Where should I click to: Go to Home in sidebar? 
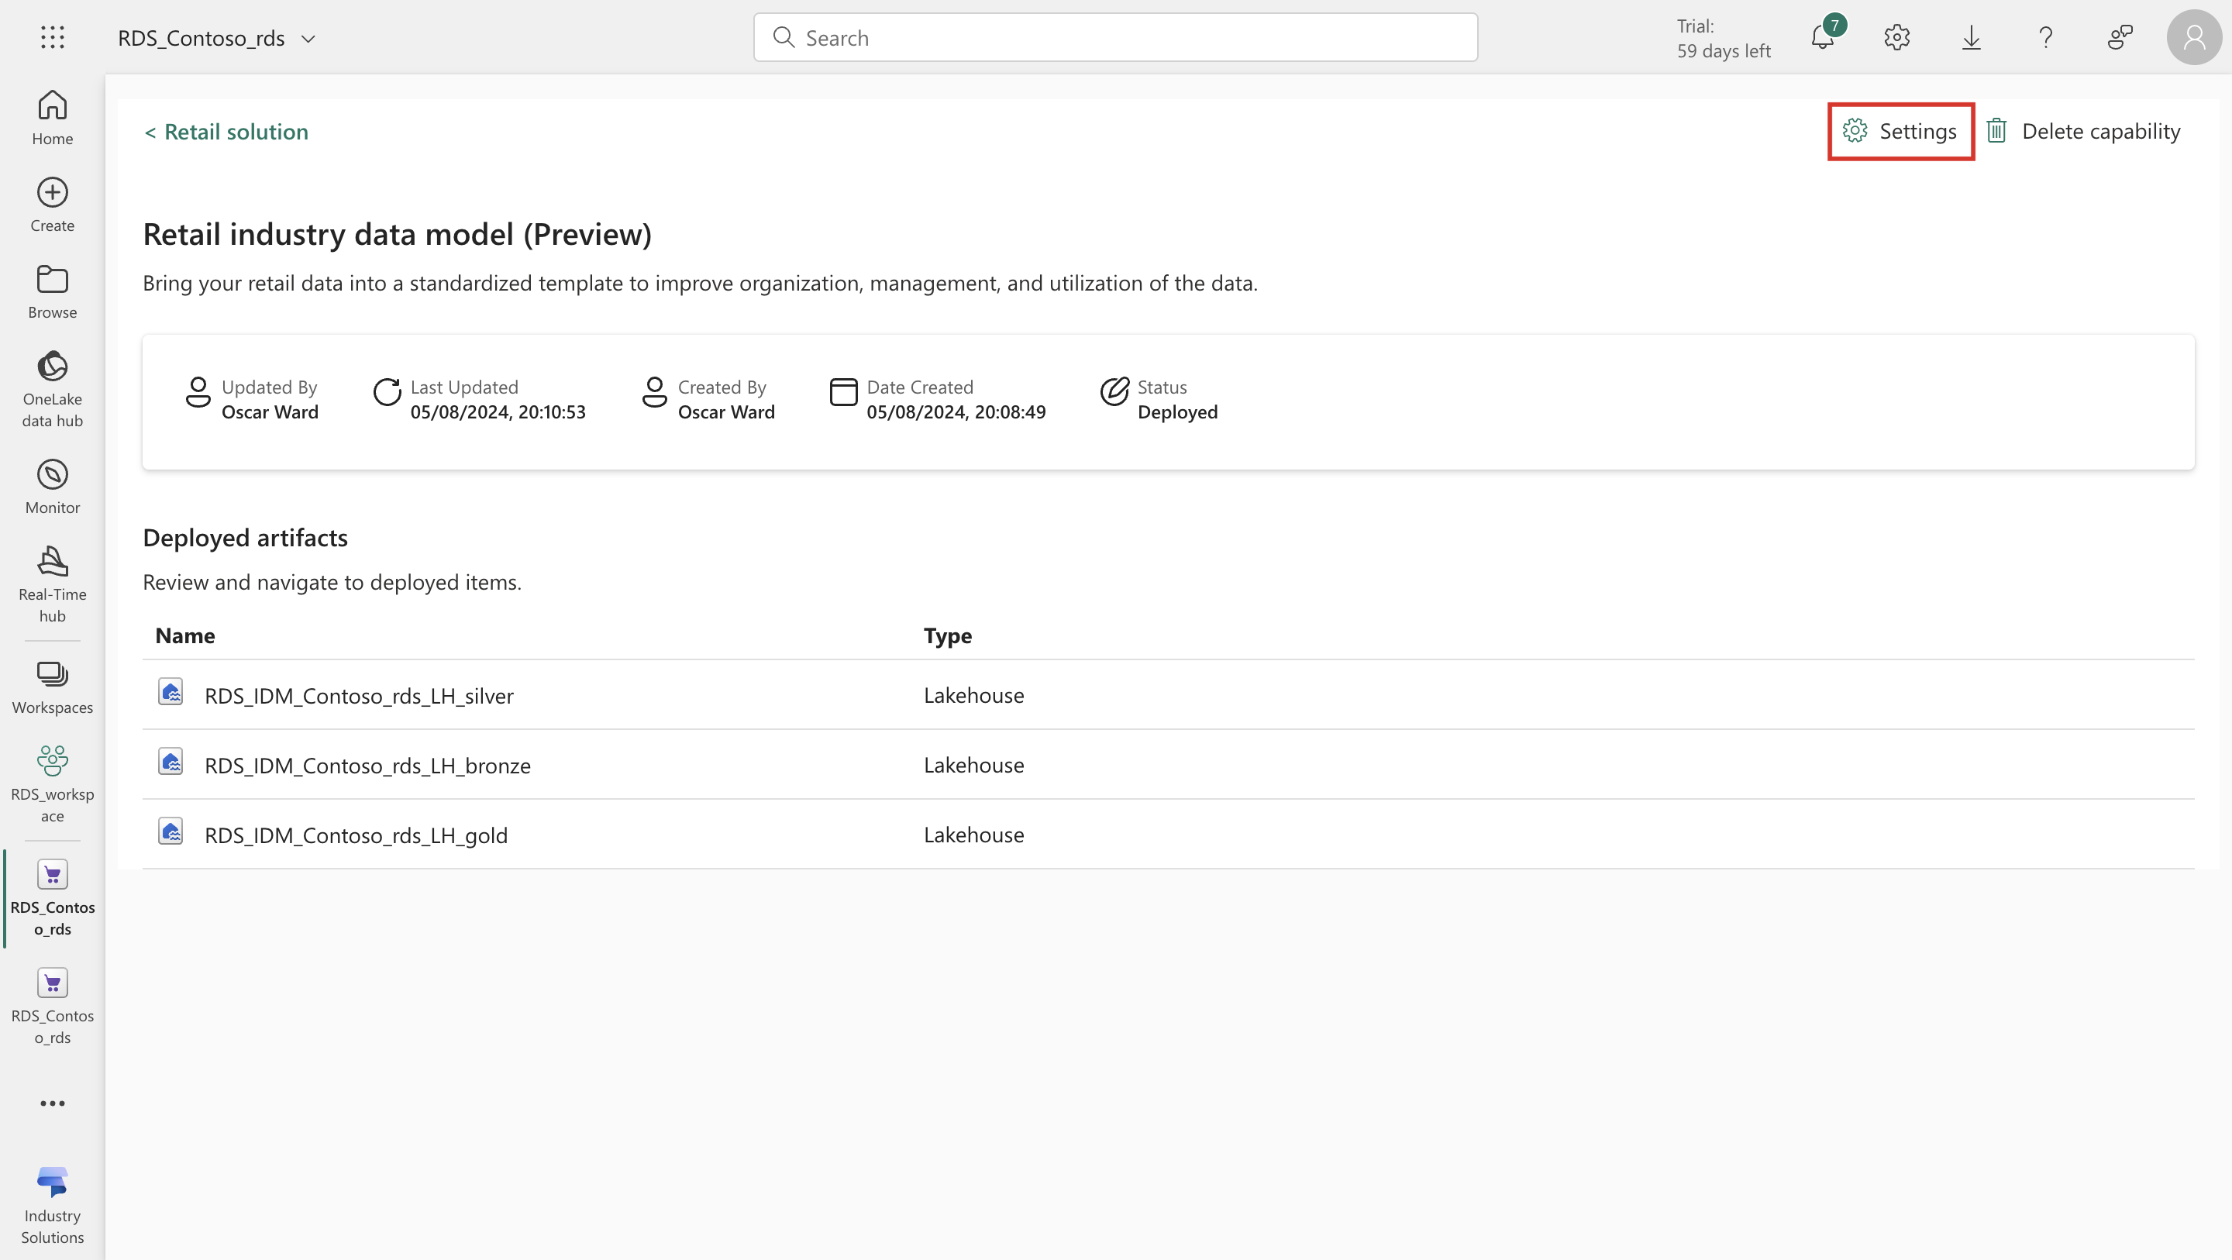click(52, 117)
